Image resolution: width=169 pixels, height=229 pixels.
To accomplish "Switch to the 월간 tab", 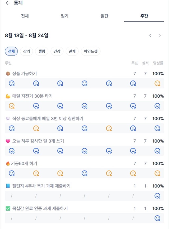I will coord(104,16).
